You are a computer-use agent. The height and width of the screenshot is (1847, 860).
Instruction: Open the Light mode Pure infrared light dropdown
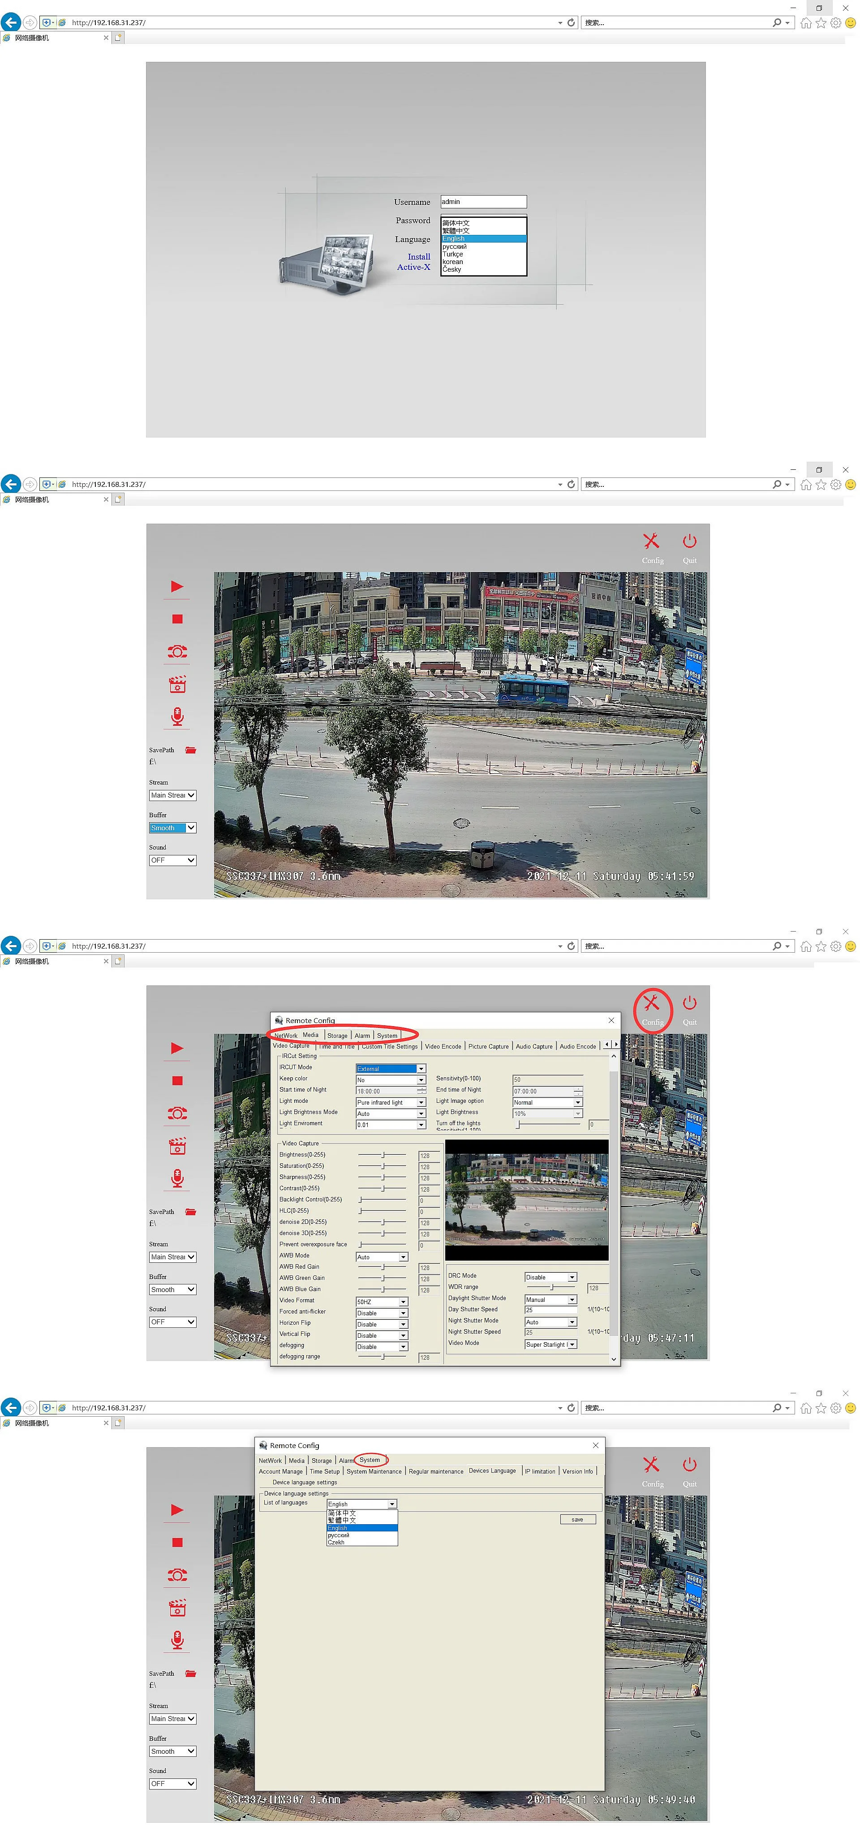click(x=391, y=1102)
